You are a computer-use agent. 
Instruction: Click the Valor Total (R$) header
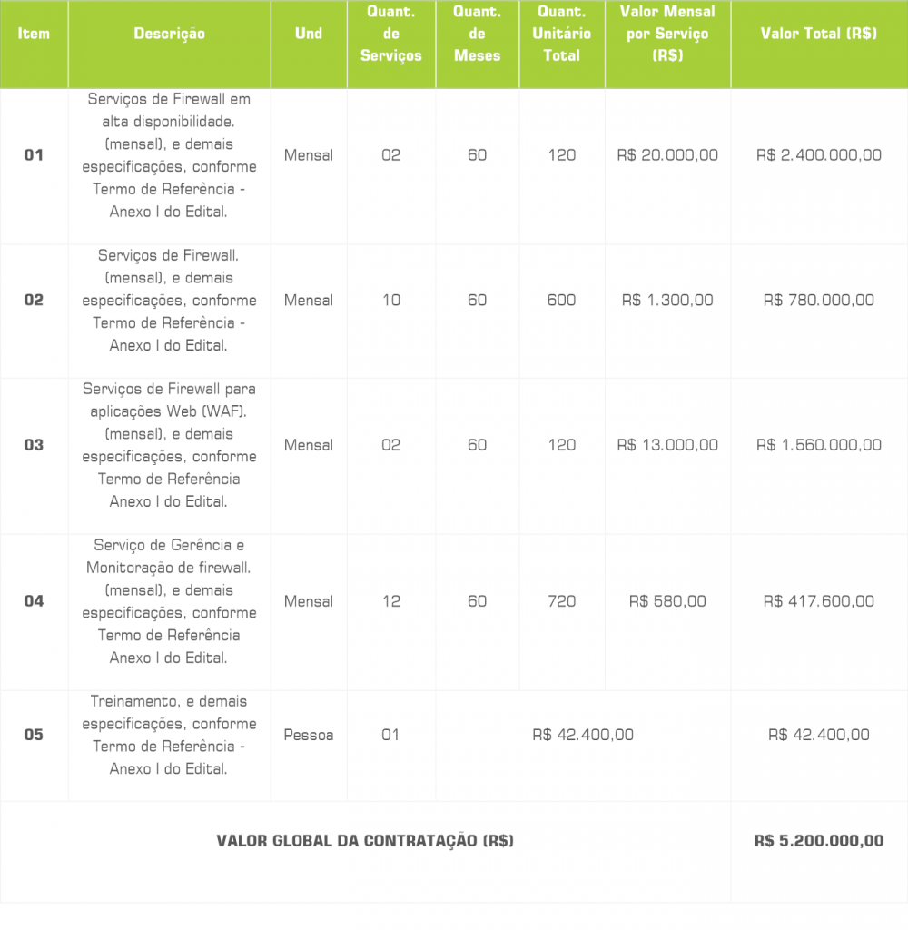pyautogui.click(x=819, y=34)
